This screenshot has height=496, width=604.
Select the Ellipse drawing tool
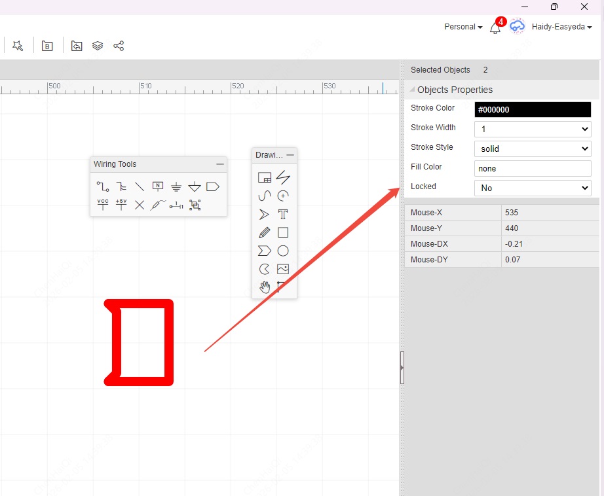point(283,251)
